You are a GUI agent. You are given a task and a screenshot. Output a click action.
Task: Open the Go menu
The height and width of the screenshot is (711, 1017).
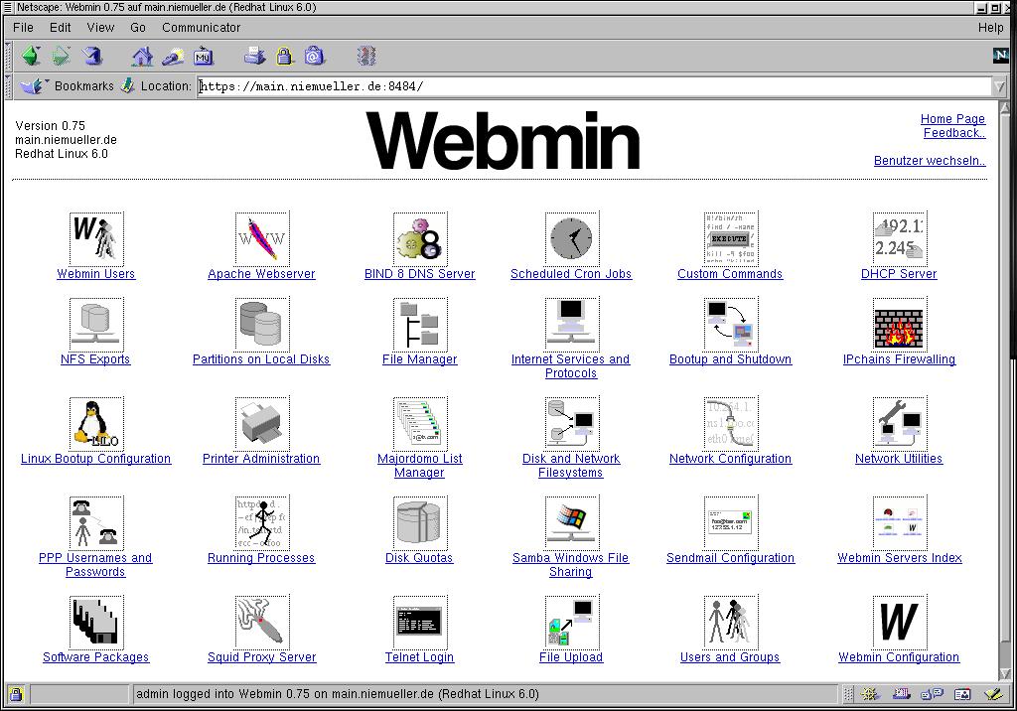tap(137, 27)
